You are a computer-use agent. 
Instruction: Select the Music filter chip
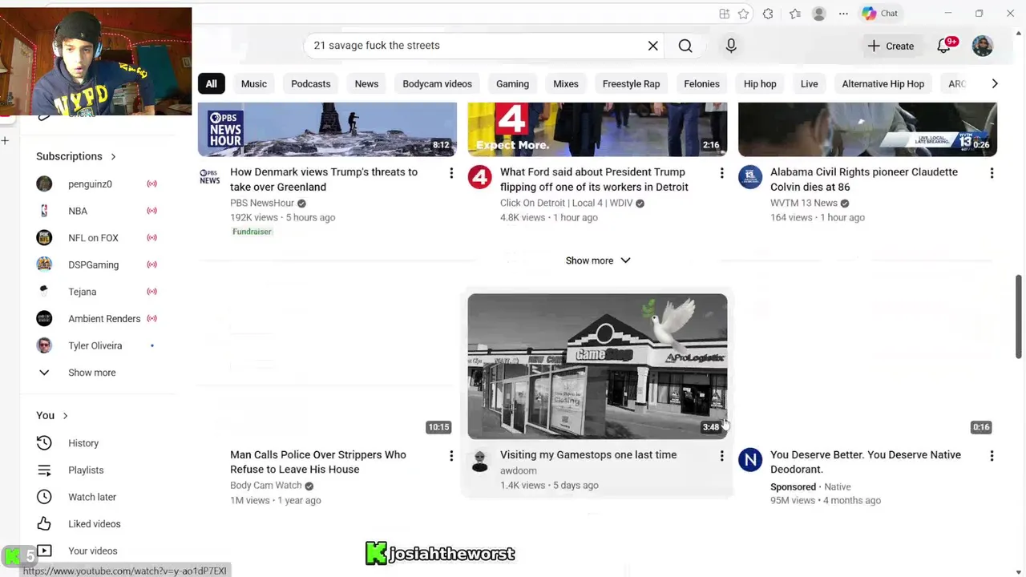[254, 83]
